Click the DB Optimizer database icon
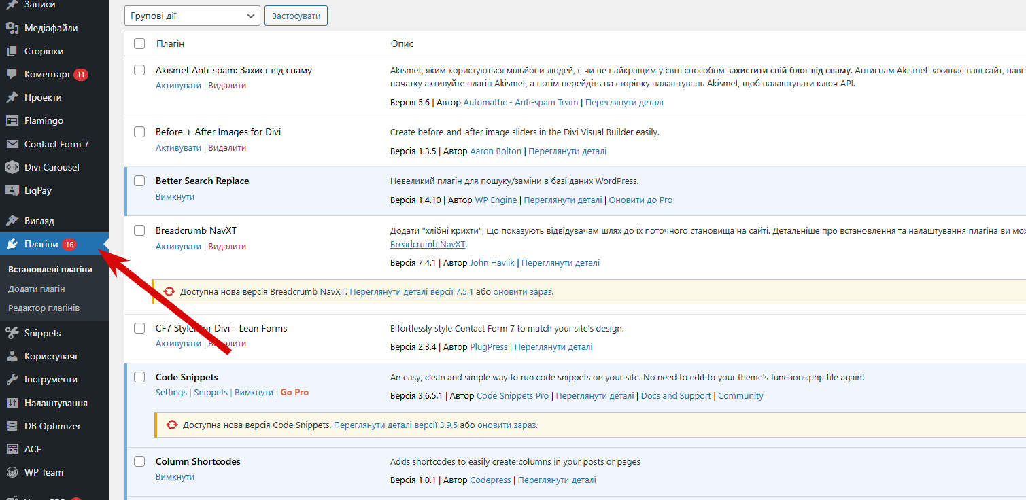1026x500 pixels. [12, 426]
